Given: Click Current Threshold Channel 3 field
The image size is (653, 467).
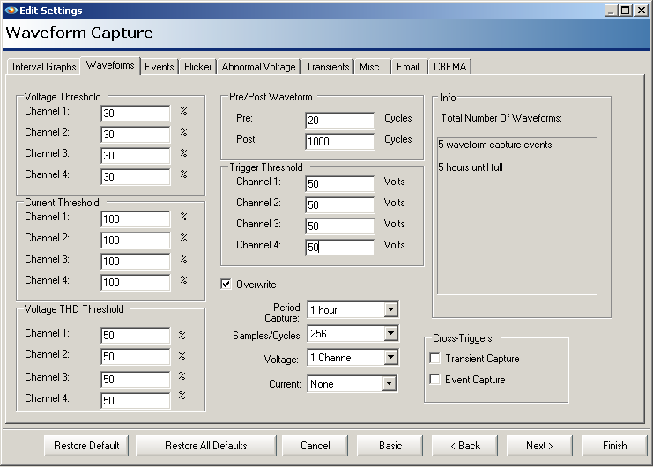Looking at the screenshot, I should pyautogui.click(x=136, y=262).
